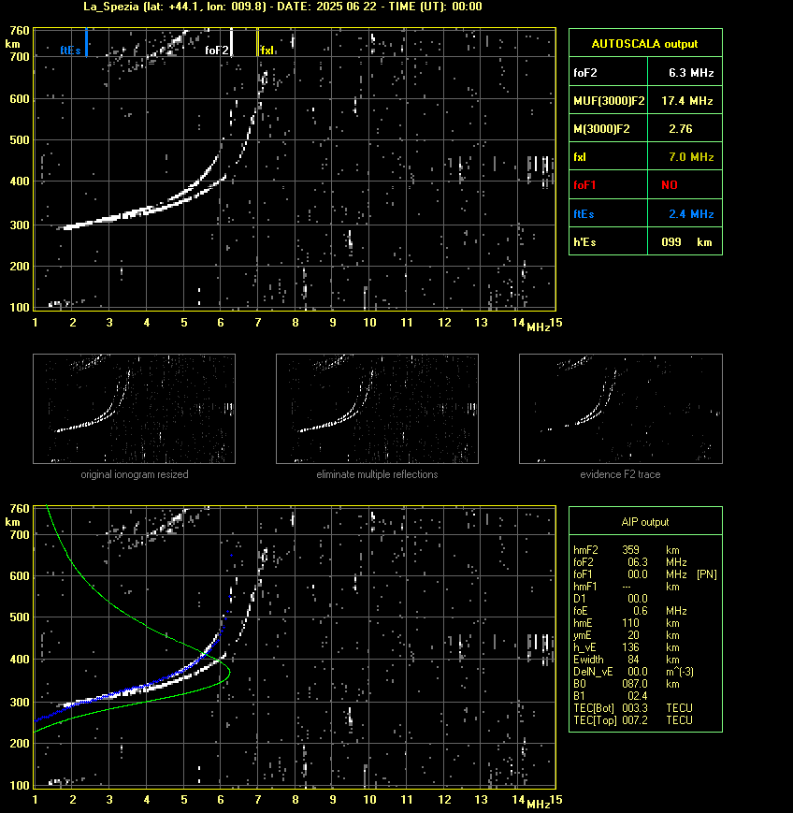Click the hmF2 value '359' in AIP output

coord(631,550)
